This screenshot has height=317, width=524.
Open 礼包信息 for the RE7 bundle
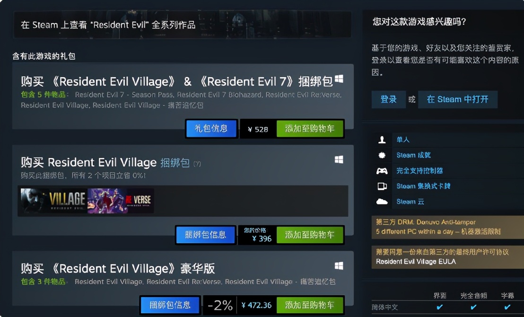pos(211,128)
